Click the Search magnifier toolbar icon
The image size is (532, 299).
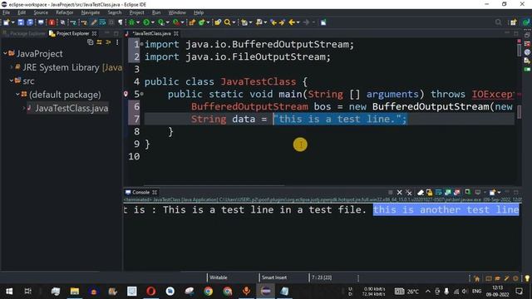coord(227,22)
